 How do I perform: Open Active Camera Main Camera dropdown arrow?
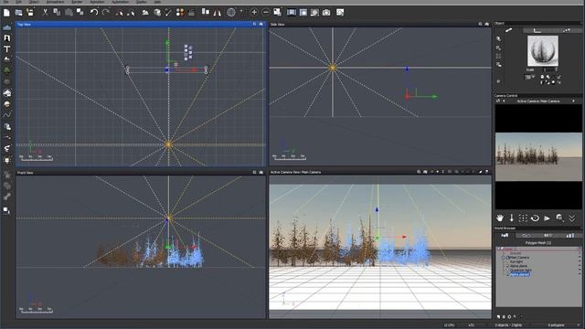573,101
